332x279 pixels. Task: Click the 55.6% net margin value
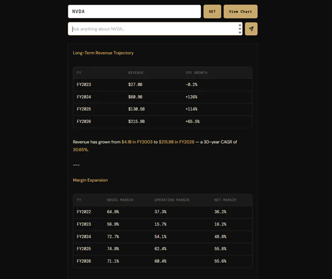pos(220,261)
